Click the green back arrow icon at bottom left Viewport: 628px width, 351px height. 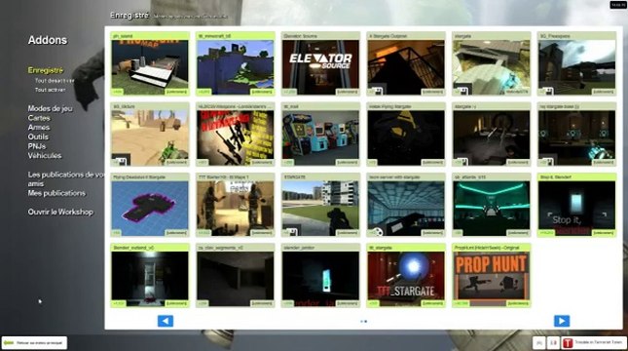tap(9, 343)
